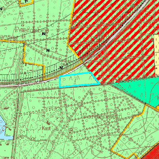Click the pale yellow zone beside red hatching

coord(157,55)
